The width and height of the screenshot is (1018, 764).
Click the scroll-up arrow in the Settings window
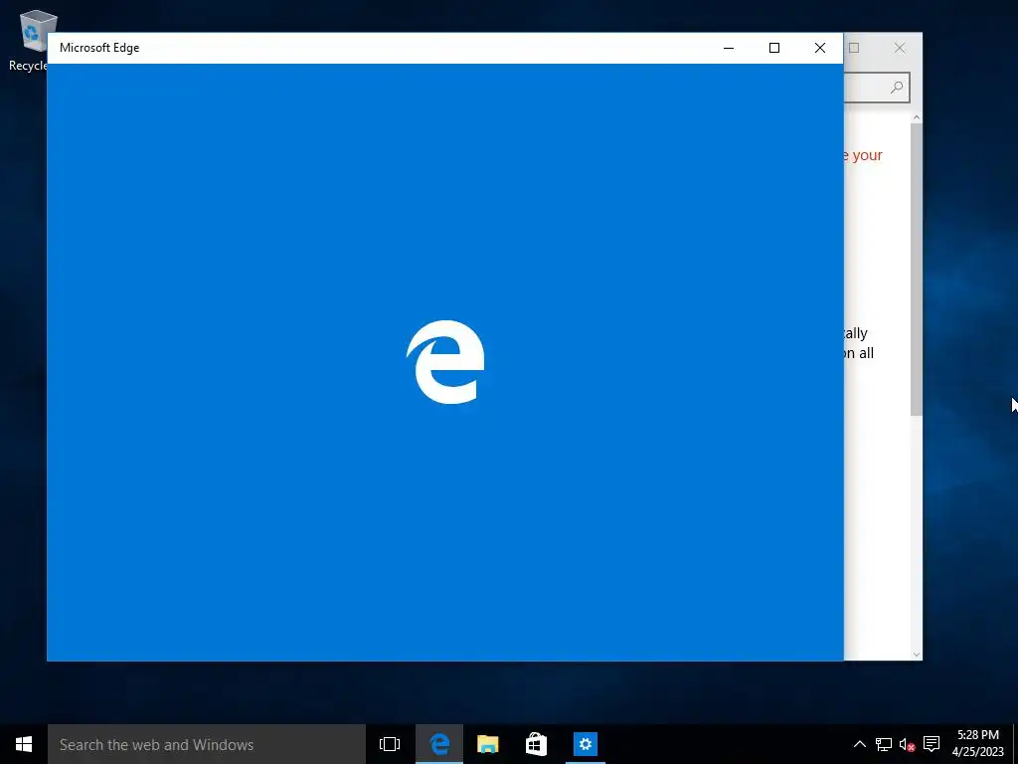click(x=916, y=117)
